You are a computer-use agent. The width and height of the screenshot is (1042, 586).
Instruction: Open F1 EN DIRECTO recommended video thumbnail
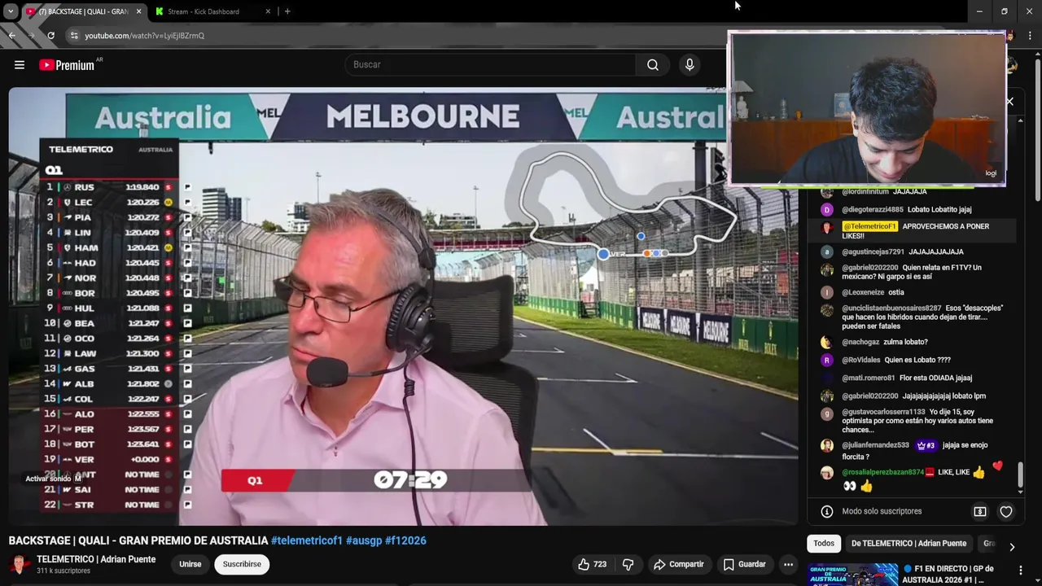pyautogui.click(x=852, y=575)
